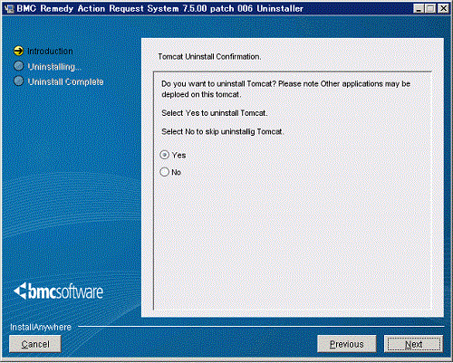Click the installer icon in title bar

[9, 8]
